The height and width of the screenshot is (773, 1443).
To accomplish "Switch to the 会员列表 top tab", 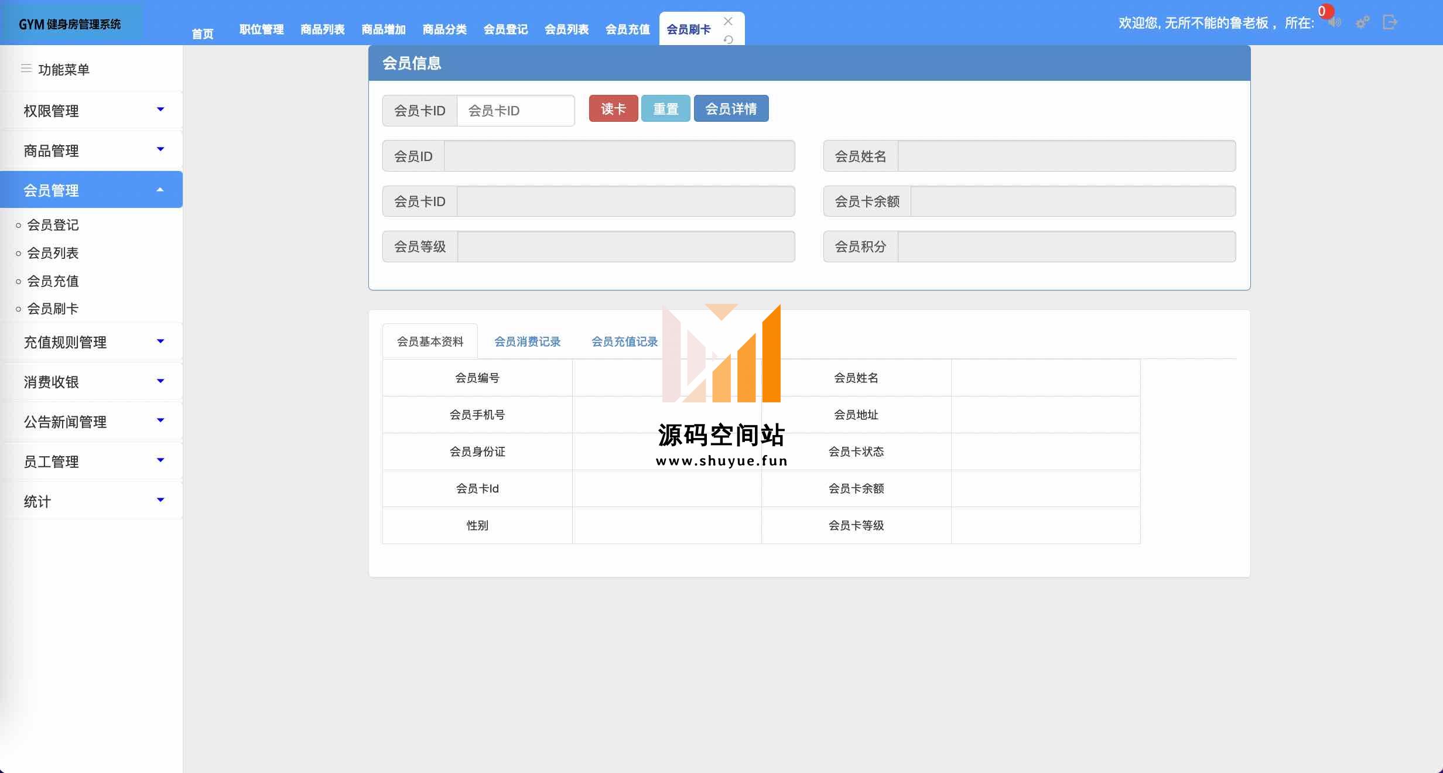I will tap(566, 29).
